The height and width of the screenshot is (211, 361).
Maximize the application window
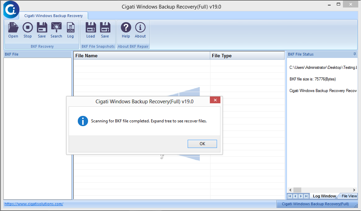[x=338, y=4]
